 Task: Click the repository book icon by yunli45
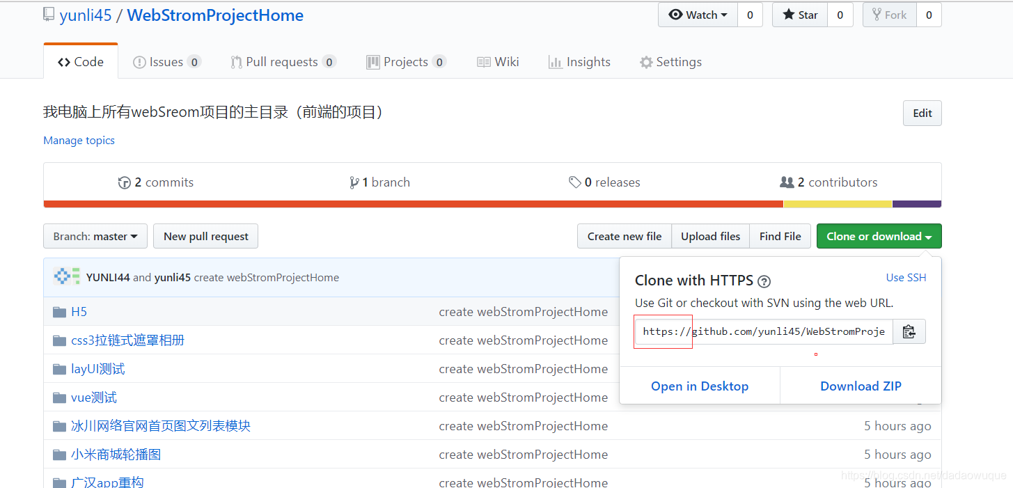coord(48,15)
